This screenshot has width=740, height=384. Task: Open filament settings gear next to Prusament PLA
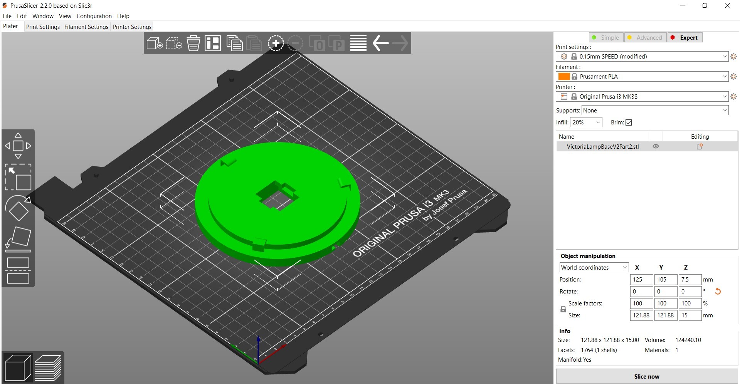pos(733,77)
